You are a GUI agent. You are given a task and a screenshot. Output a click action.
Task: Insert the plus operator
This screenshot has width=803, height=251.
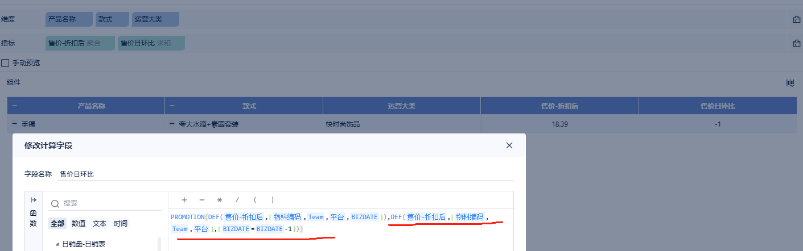click(184, 200)
